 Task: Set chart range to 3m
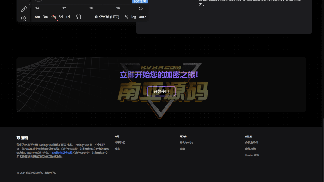[45, 17]
